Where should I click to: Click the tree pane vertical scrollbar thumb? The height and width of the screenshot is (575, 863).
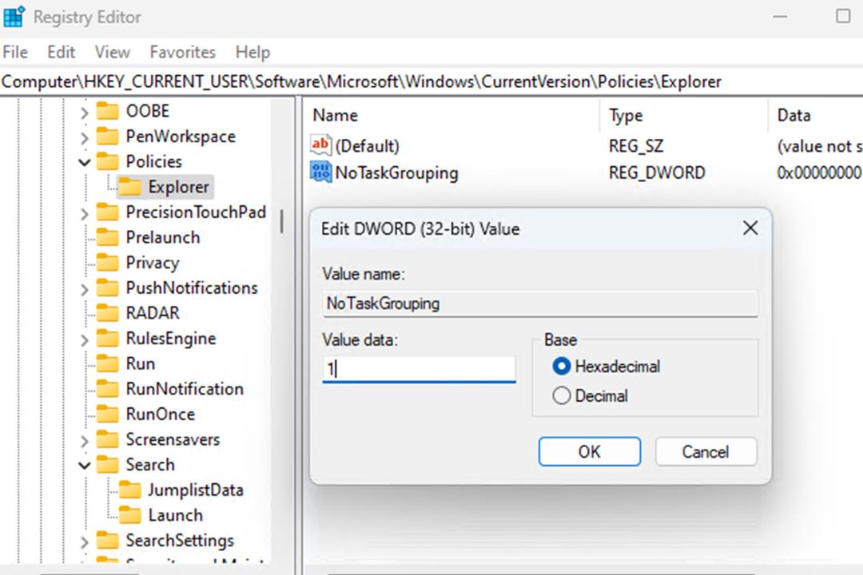point(282,221)
